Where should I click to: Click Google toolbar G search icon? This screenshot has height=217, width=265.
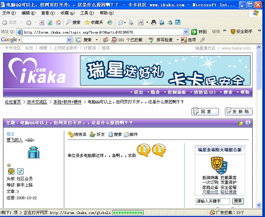point(78,40)
